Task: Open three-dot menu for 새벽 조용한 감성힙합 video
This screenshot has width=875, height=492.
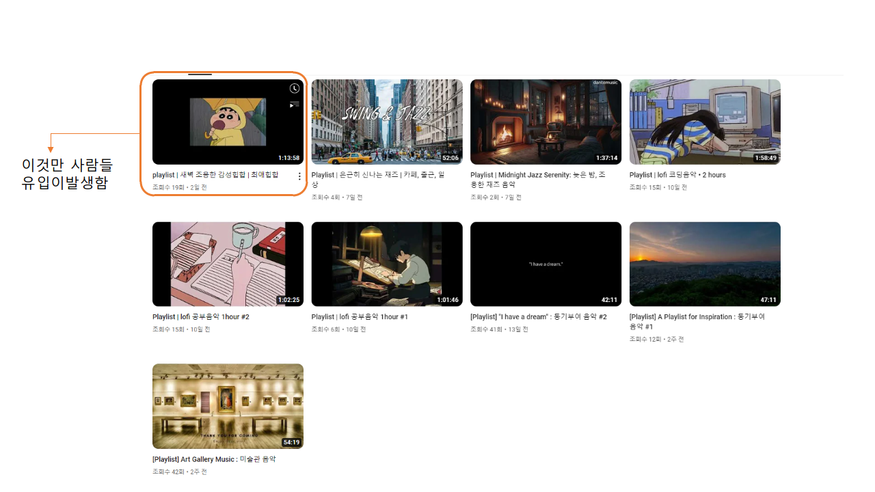Action: pos(299,176)
